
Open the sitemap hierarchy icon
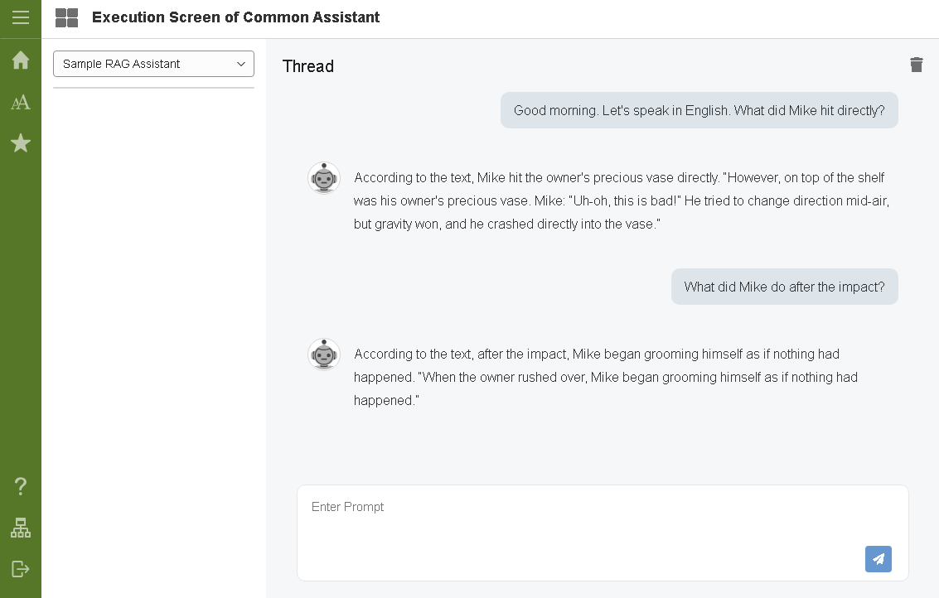click(21, 528)
